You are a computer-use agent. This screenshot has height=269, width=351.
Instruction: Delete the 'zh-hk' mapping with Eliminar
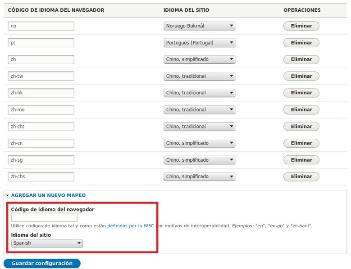point(301,93)
